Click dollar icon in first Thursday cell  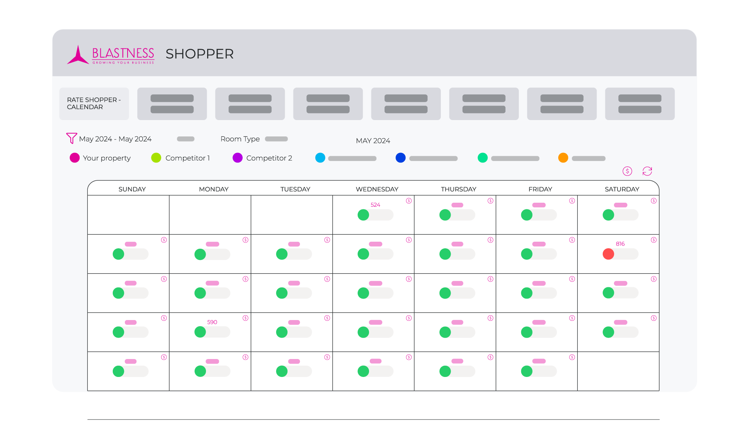(x=490, y=201)
